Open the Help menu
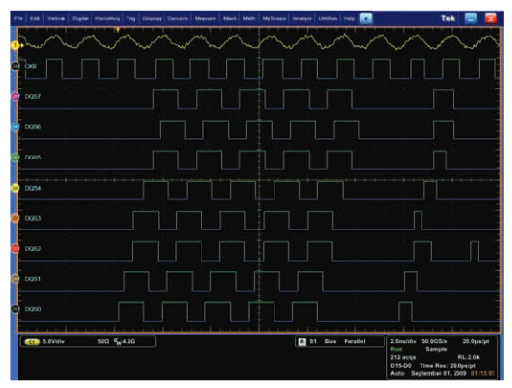Image resolution: width=512 pixels, height=388 pixels. click(x=349, y=18)
